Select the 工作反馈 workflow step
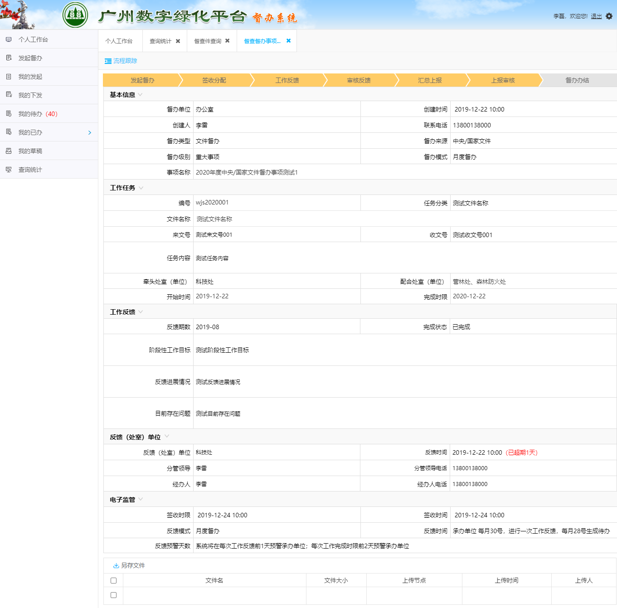The width and height of the screenshot is (617, 608). pyautogui.click(x=287, y=80)
